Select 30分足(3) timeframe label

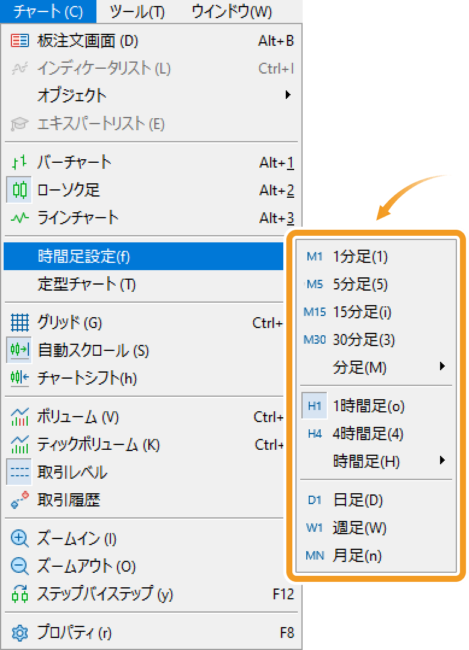[x=364, y=339]
